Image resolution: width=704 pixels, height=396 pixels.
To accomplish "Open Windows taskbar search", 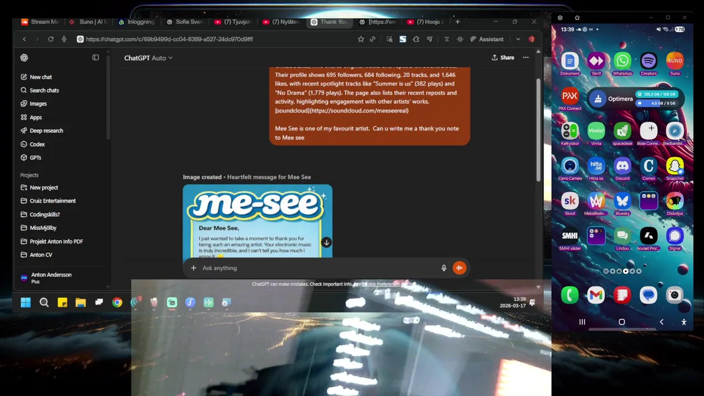I will click(44, 302).
